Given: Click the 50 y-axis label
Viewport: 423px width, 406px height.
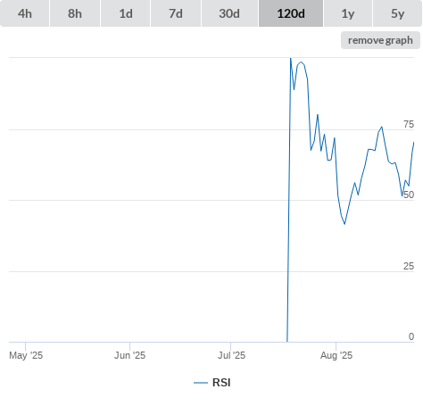Looking at the screenshot, I should 409,195.
